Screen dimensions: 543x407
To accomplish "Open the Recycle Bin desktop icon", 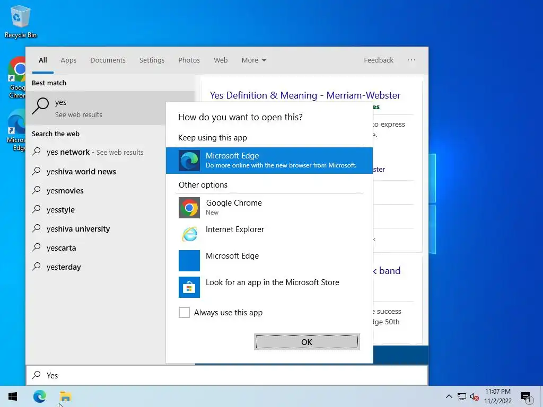I will click(x=21, y=21).
